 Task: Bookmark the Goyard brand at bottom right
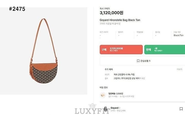pyautogui.click(x=181, y=109)
